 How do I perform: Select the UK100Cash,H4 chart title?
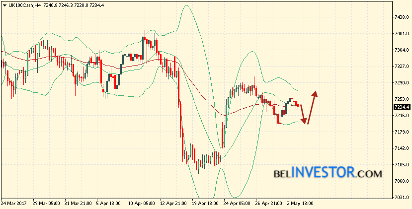pyautogui.click(x=25, y=5)
